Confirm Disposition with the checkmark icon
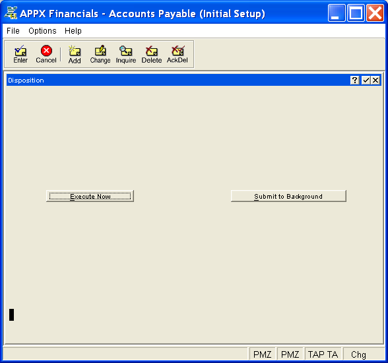This screenshot has width=388, height=363. point(366,80)
